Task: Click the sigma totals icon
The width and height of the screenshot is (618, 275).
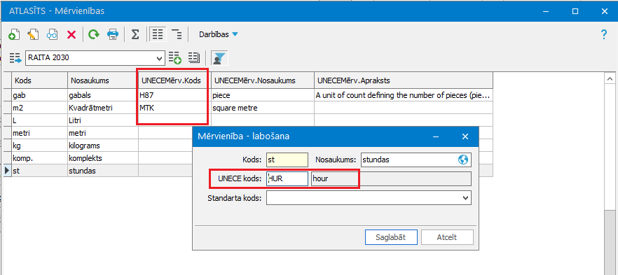Action: [135, 34]
